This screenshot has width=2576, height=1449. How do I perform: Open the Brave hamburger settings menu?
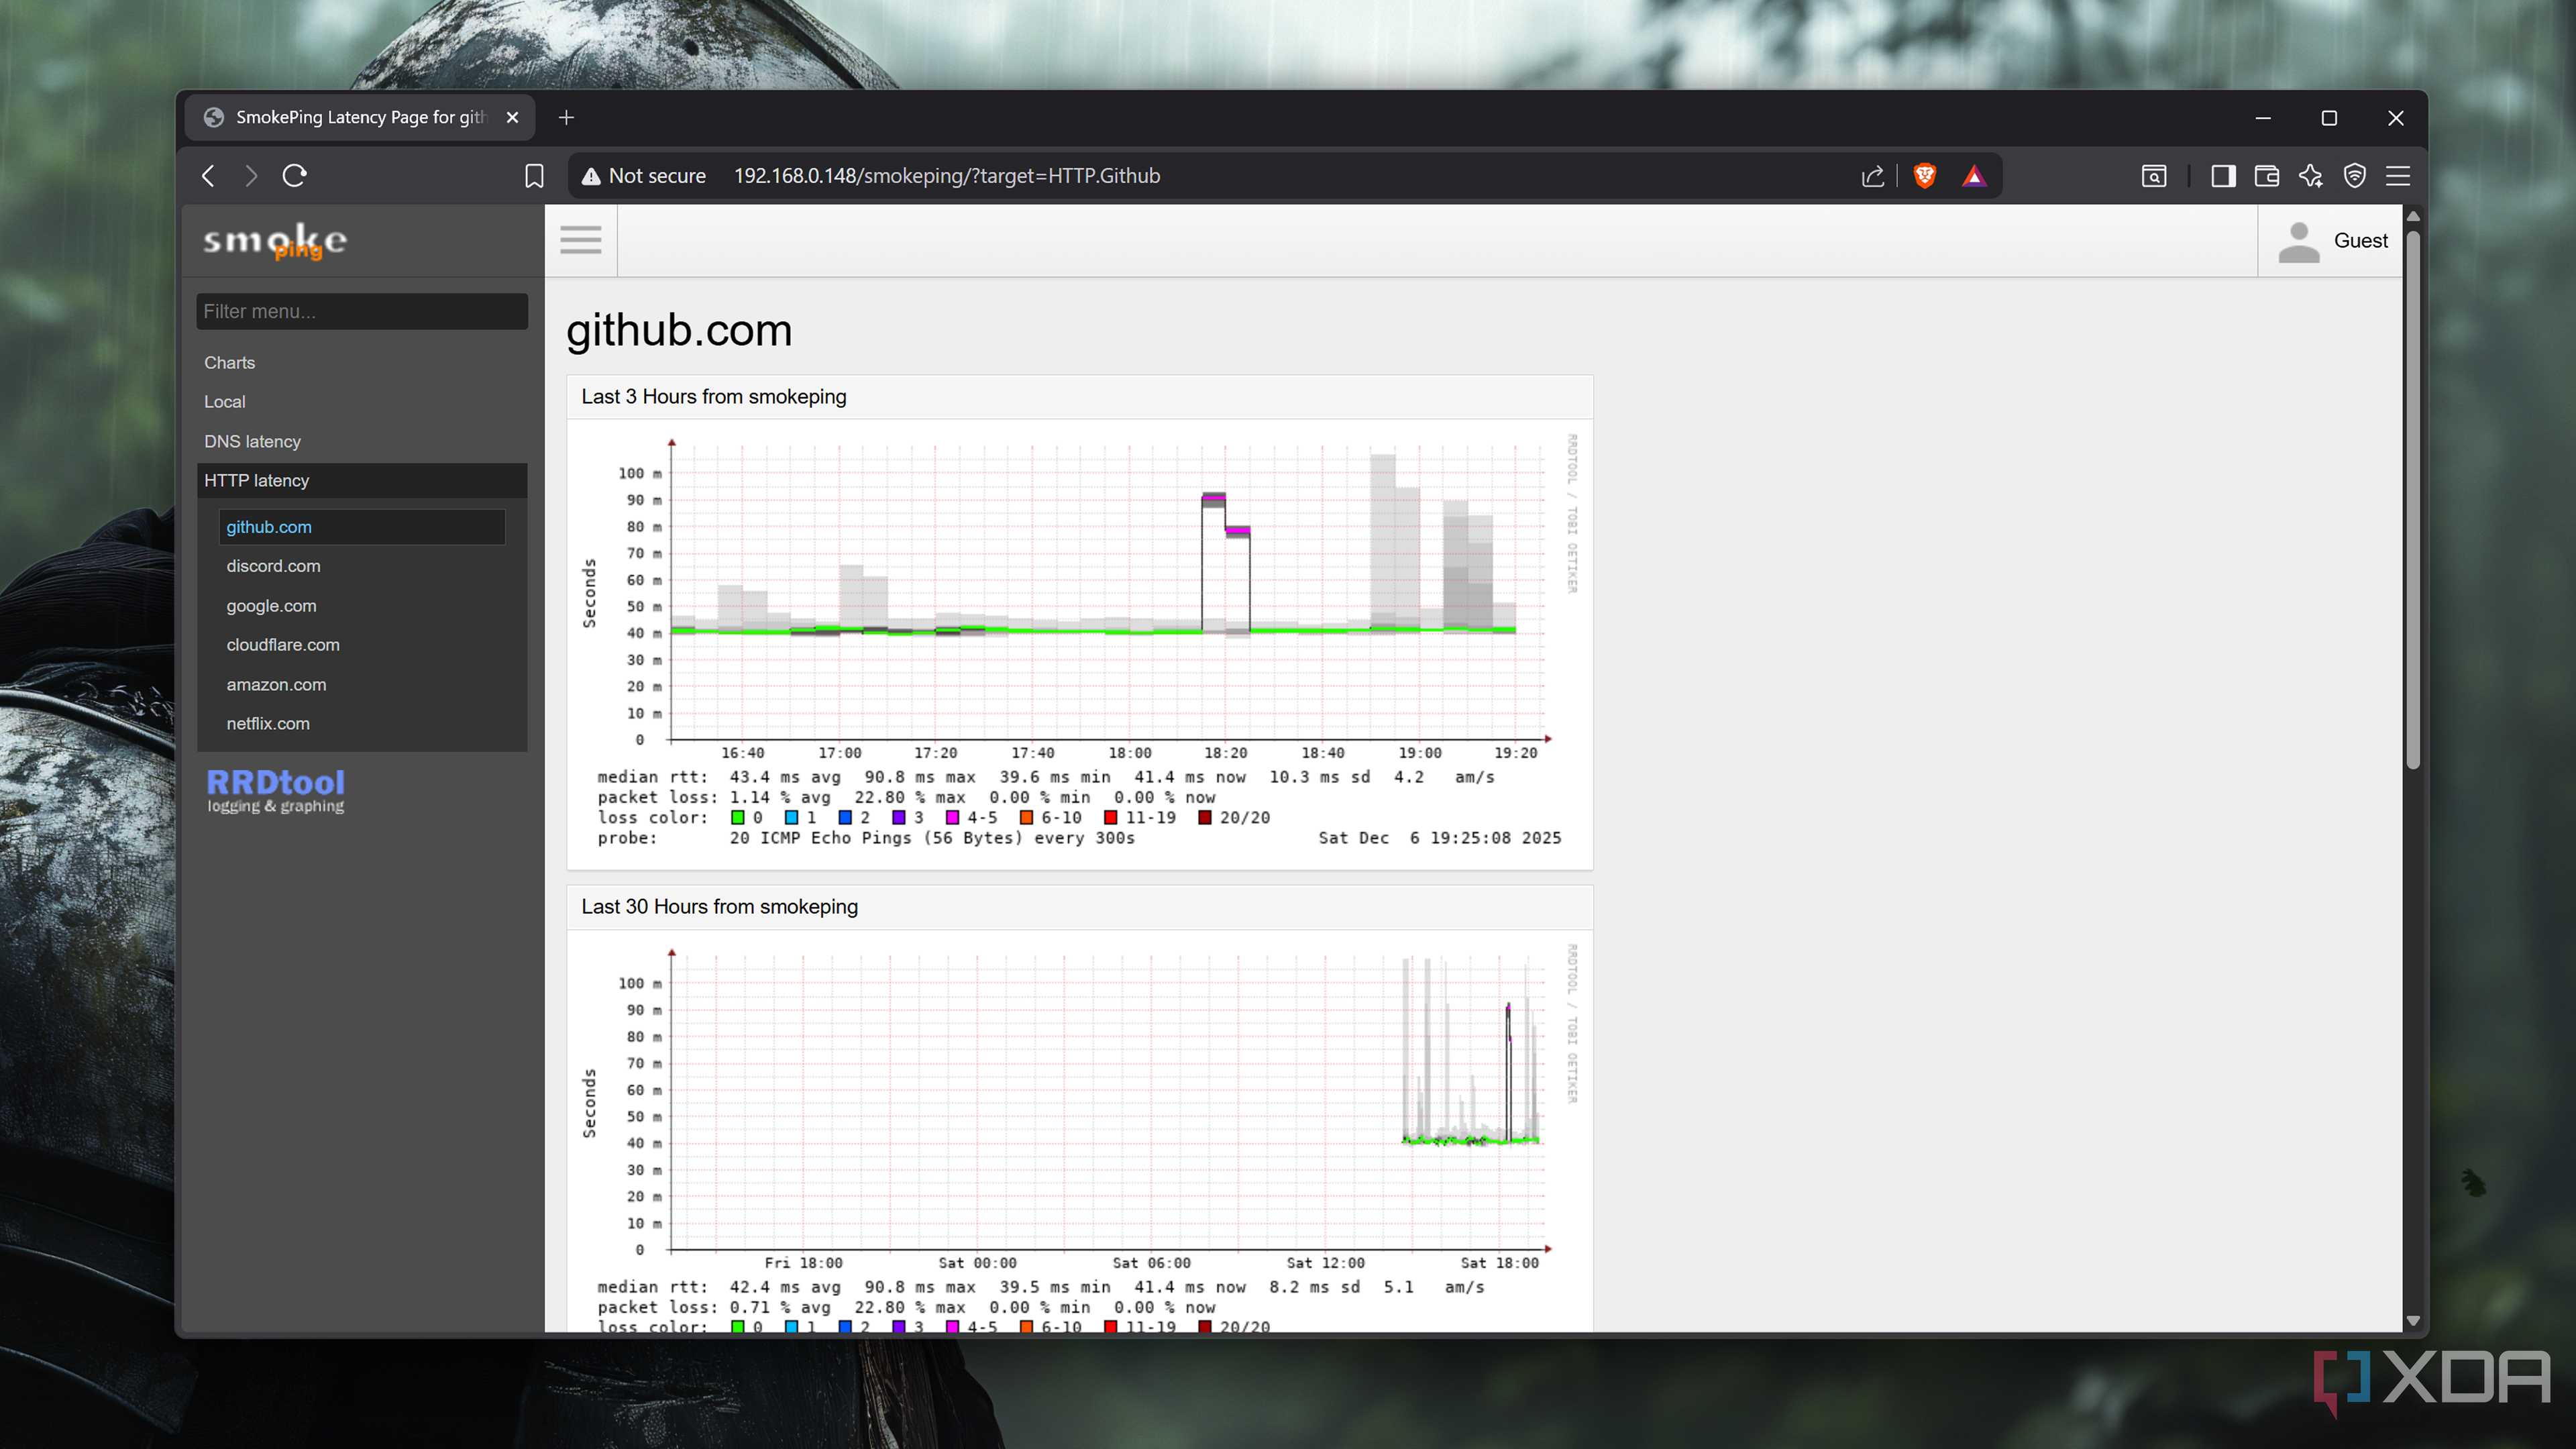[x=2398, y=176]
